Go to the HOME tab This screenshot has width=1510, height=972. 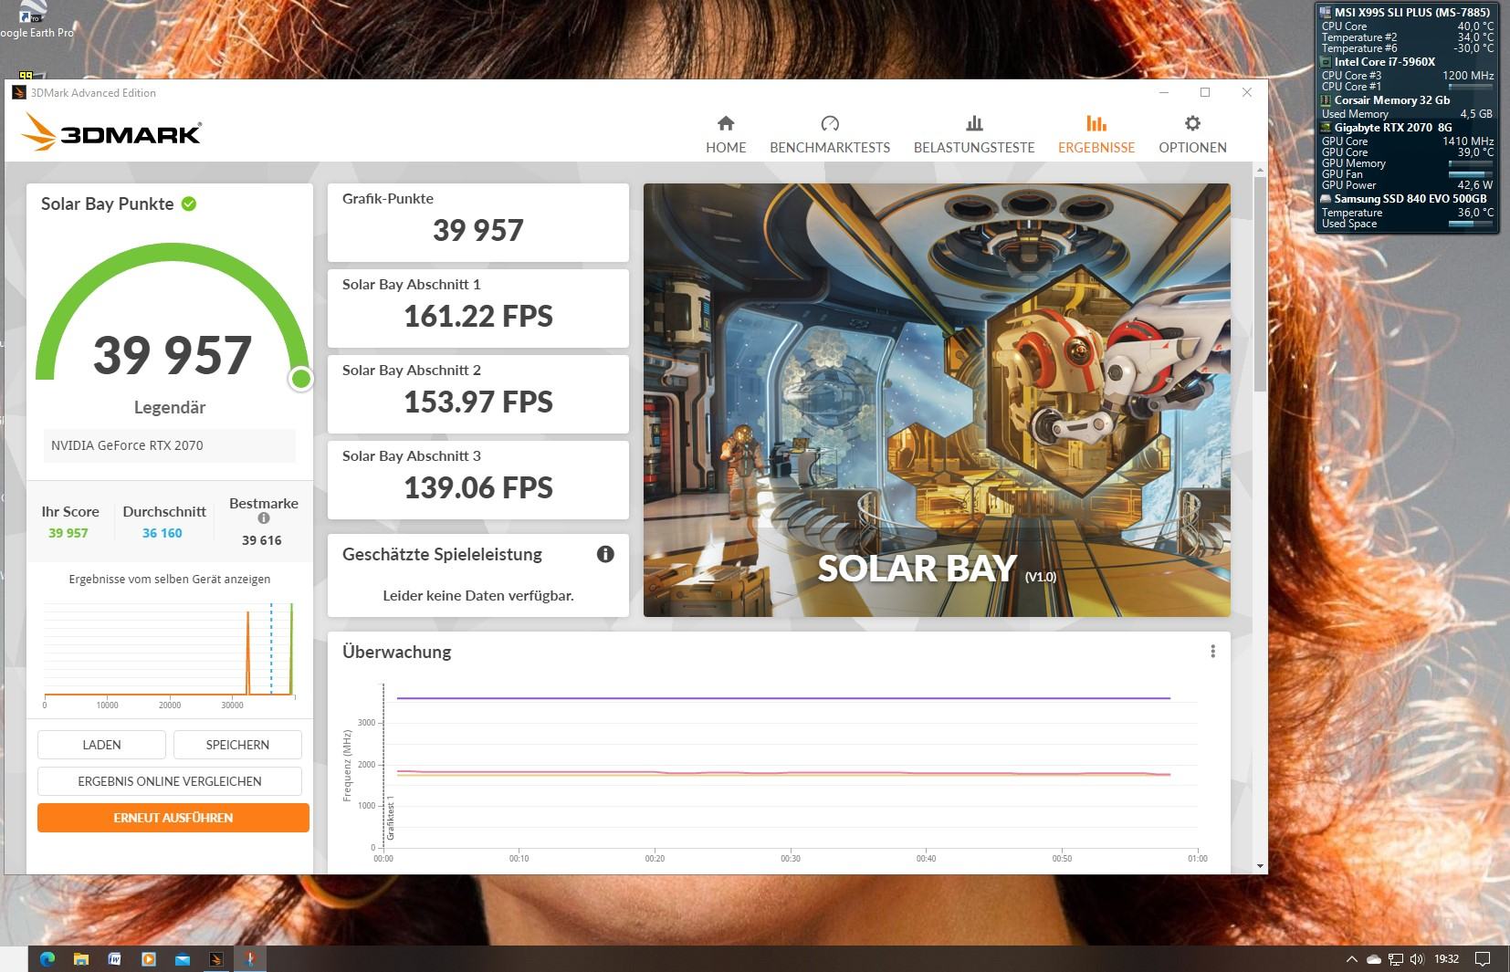click(x=726, y=134)
